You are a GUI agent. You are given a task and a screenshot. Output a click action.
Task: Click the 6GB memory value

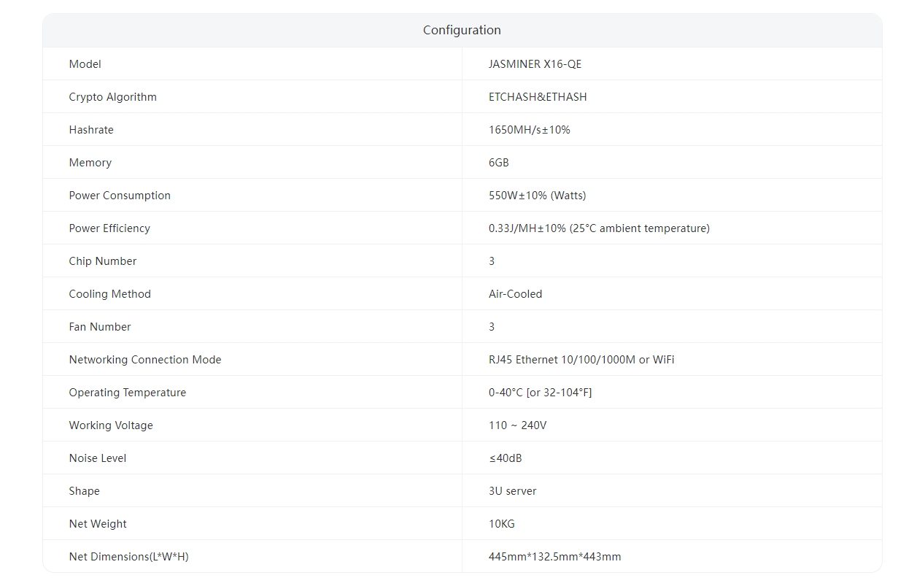click(x=498, y=163)
